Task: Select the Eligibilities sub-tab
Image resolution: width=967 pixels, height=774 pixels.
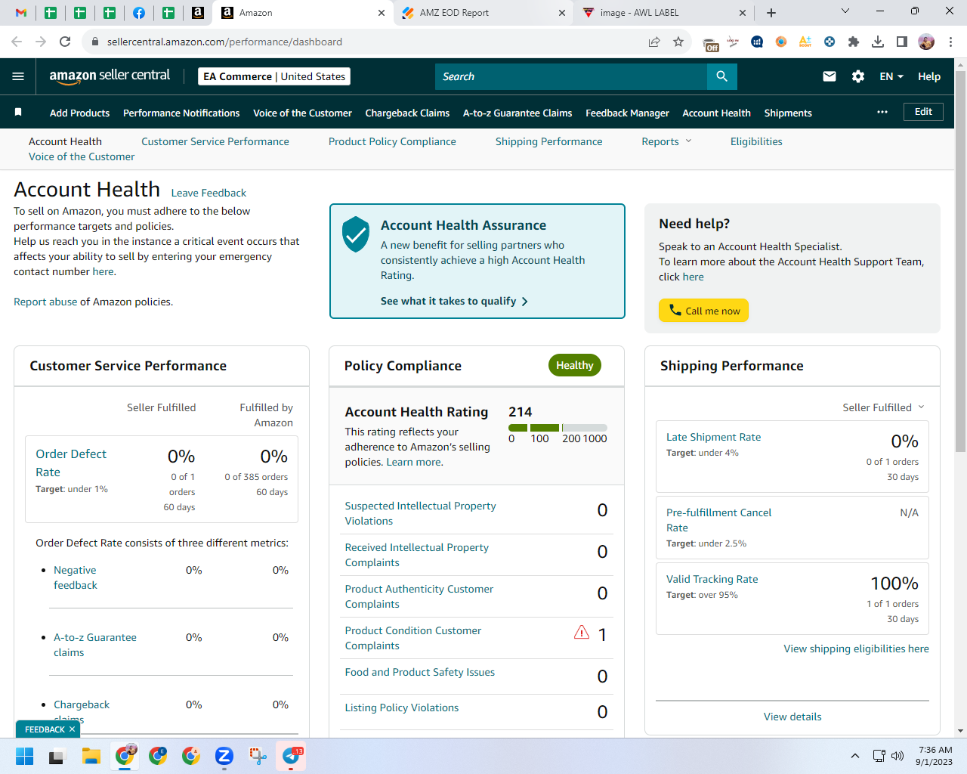Action: point(756,141)
